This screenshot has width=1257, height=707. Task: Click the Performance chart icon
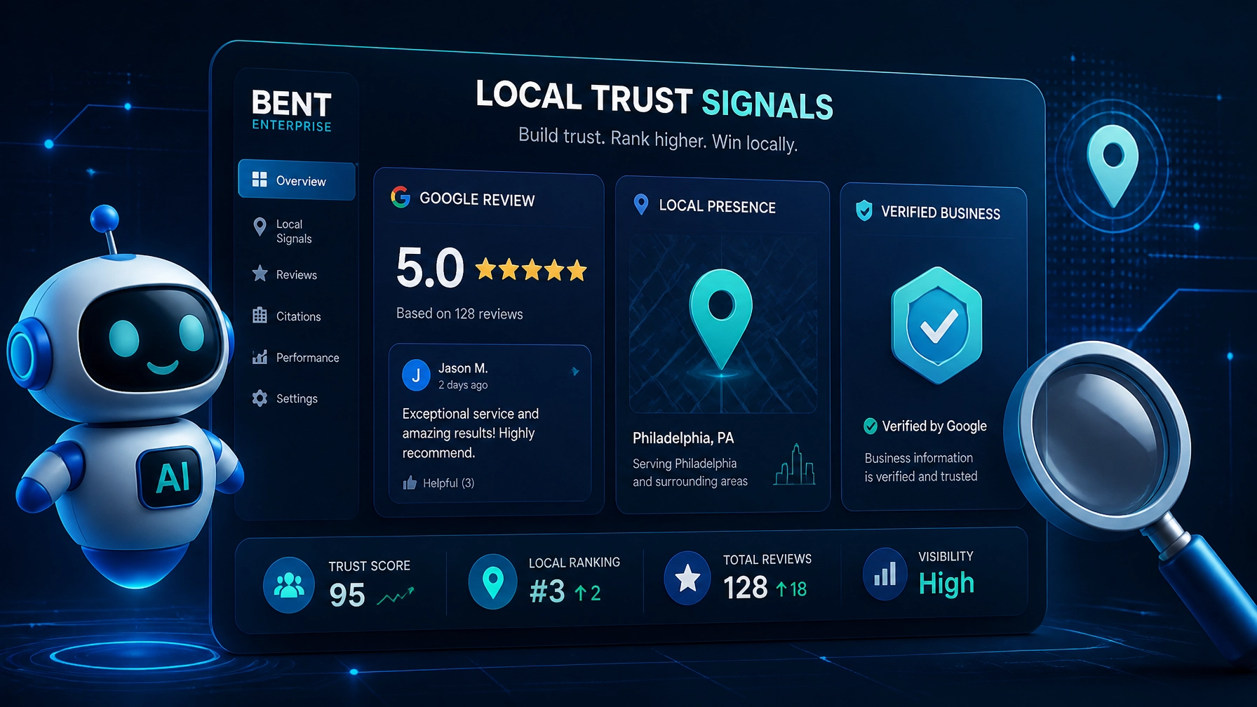260,357
